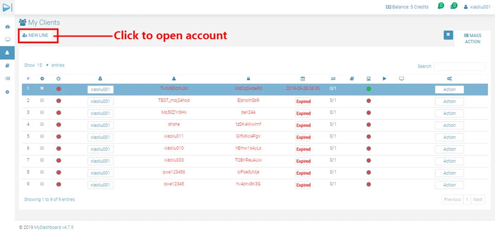
Task: Check the qwe12345 row checkbox
Action: pyautogui.click(x=42, y=184)
